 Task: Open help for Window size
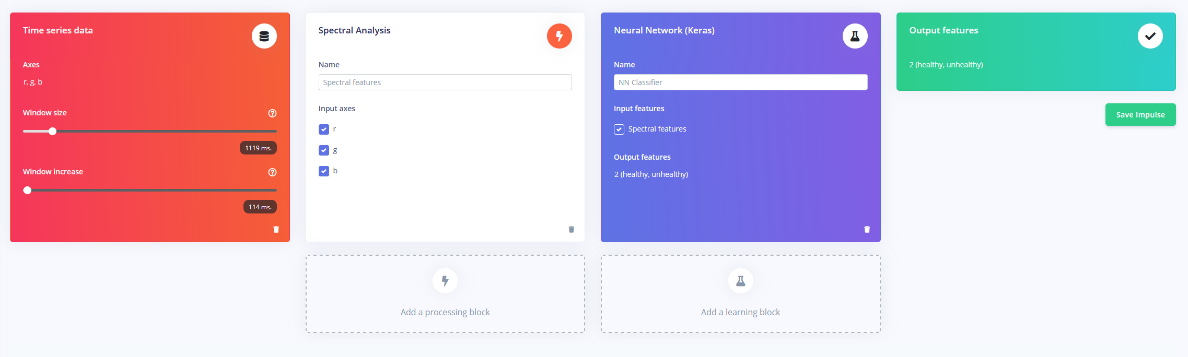(272, 113)
